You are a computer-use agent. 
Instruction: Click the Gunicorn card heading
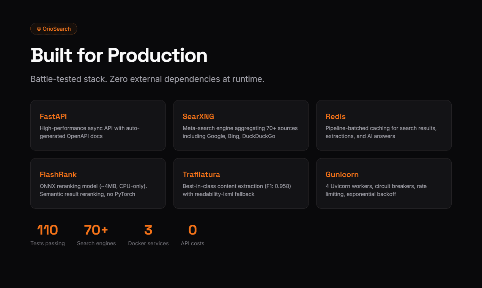342,174
